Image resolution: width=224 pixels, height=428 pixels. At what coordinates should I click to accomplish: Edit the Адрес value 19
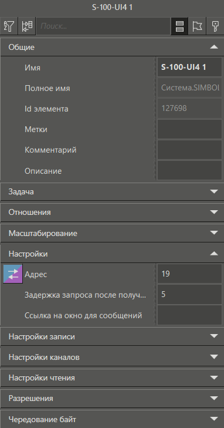pyautogui.click(x=189, y=274)
